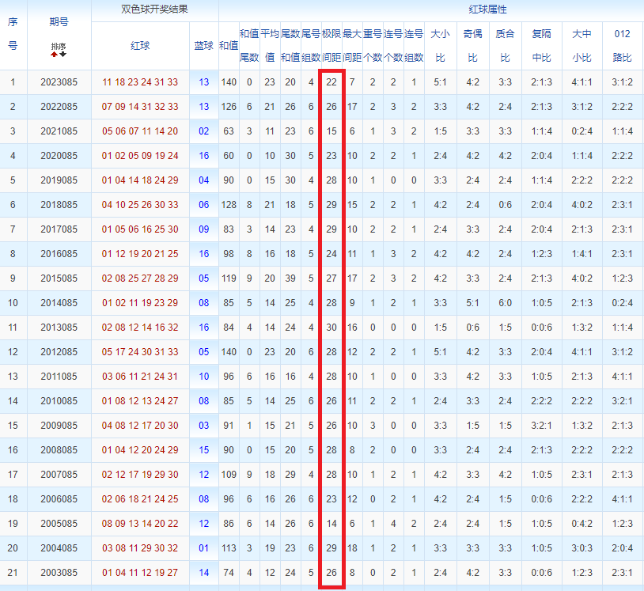Open issue number 2023085
Image resolution: width=644 pixels, height=591 pixels.
(59, 82)
